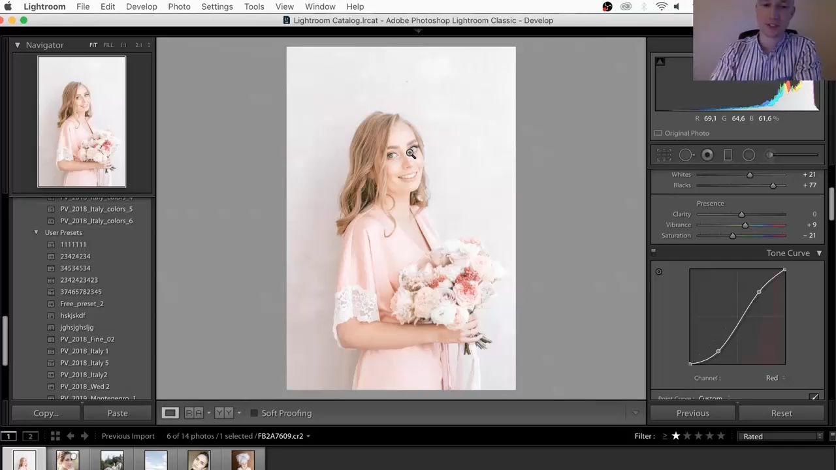Toggle the Tone Curve panel switch
Viewport: 836px width, 470px height.
coord(653,252)
